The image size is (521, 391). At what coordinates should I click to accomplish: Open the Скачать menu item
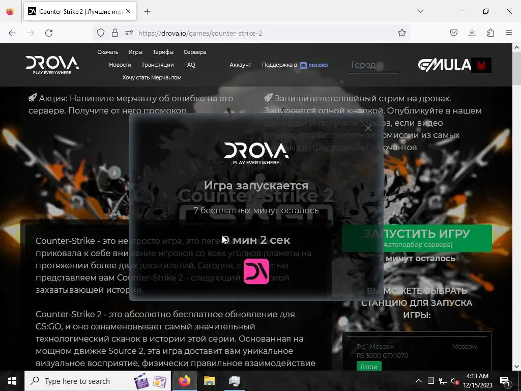(x=108, y=52)
